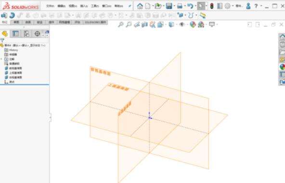This screenshot has width=285, height=183.
Task: Click Zoom to Area magnifier icon
Action: point(129,24)
